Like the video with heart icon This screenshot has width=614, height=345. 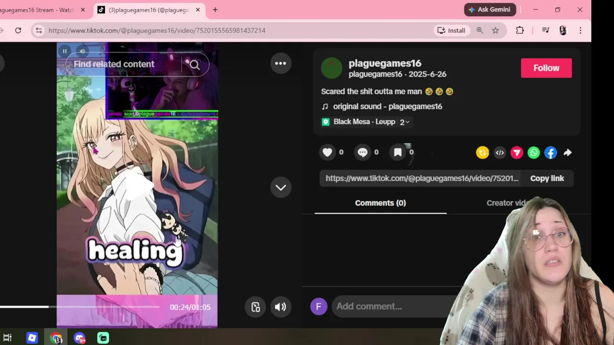pos(327,152)
